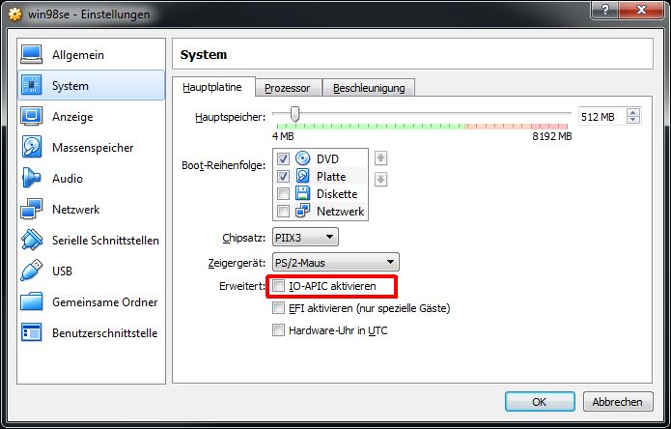Screen dimensions: 671x429
Task: Click the red zone of the memory bar
Action: point(548,127)
